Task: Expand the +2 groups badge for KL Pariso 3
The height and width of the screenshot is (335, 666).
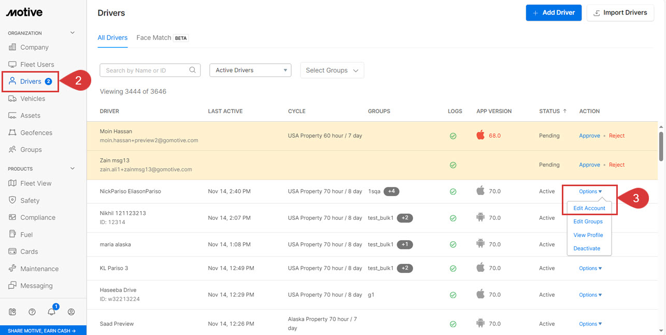Action: (405, 268)
